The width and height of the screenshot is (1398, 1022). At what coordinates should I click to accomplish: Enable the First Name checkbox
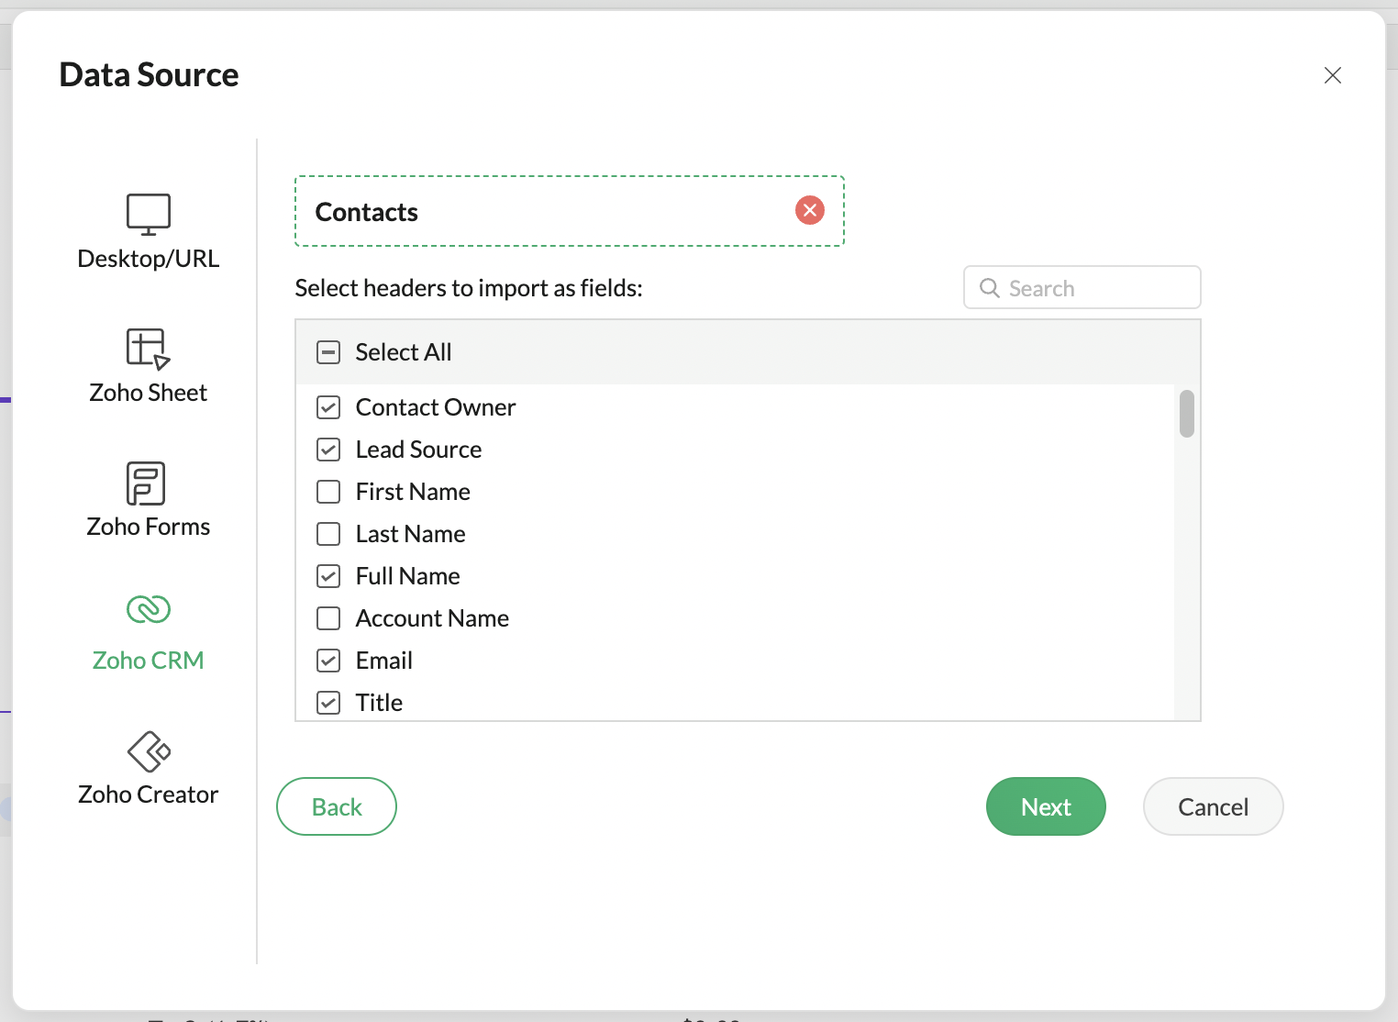[x=328, y=492]
